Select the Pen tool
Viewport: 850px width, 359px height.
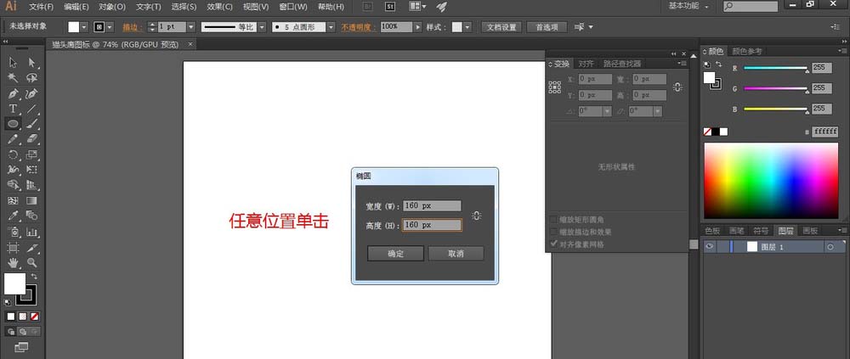[x=13, y=93]
